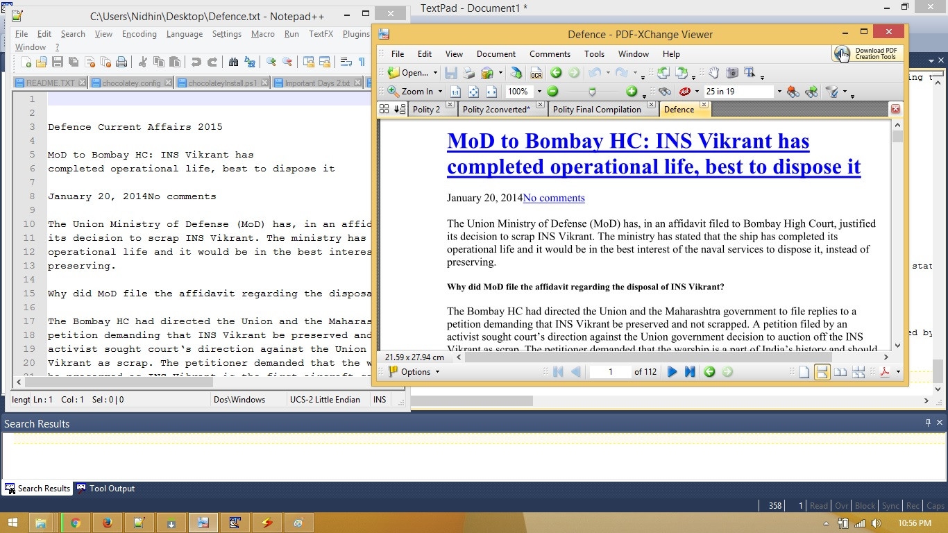948x533 pixels.
Task: Switch to the README.TXT tab in Notepad++
Action: point(50,83)
